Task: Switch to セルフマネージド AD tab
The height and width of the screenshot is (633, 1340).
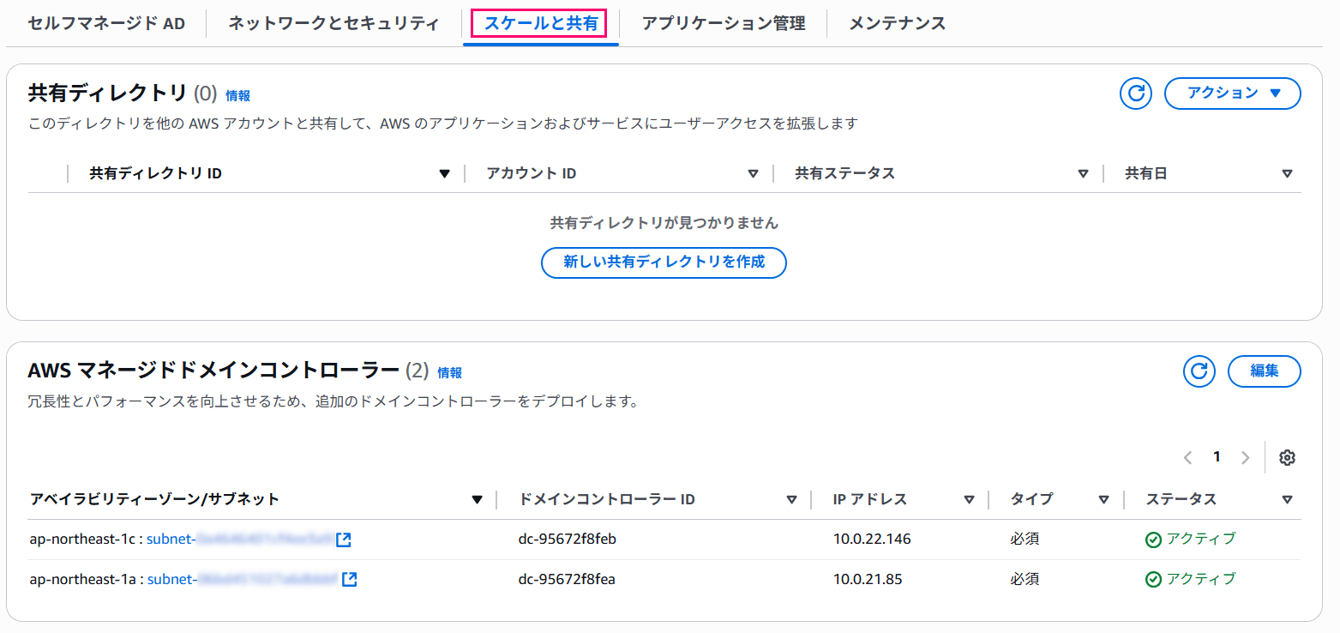Action: point(106,23)
